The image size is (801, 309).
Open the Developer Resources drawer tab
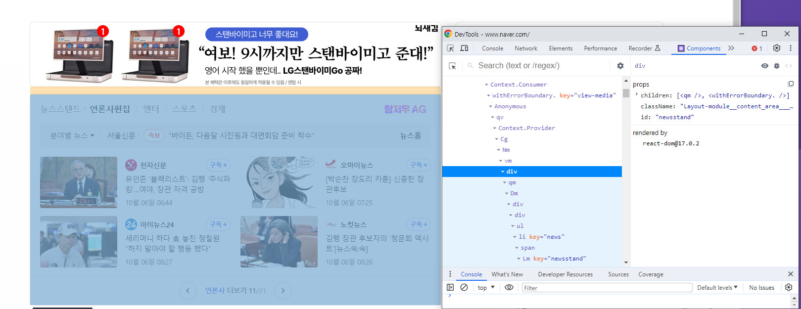[565, 274]
